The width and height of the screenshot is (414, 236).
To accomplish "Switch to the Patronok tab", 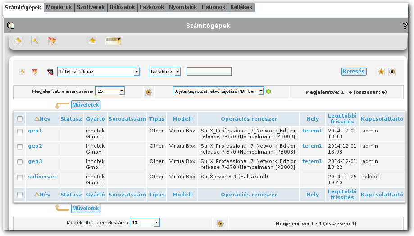I will click(214, 7).
